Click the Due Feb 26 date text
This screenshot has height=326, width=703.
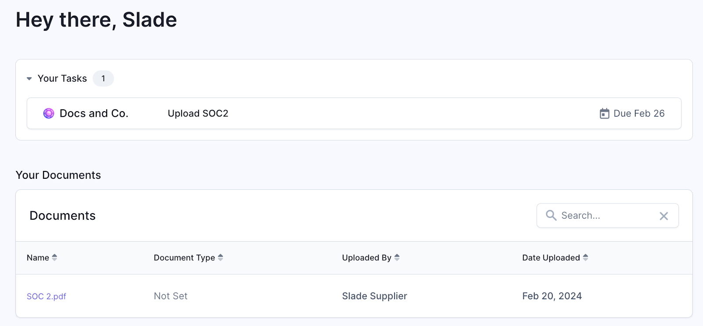(639, 113)
